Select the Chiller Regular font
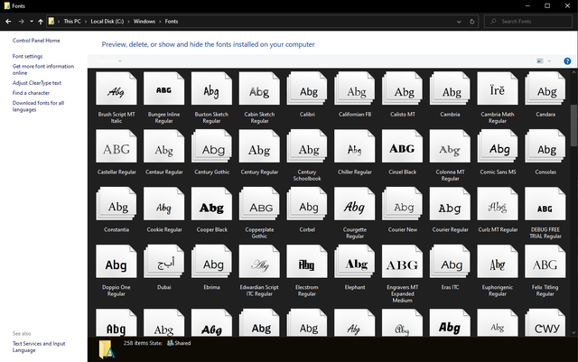The image size is (578, 362). click(355, 146)
